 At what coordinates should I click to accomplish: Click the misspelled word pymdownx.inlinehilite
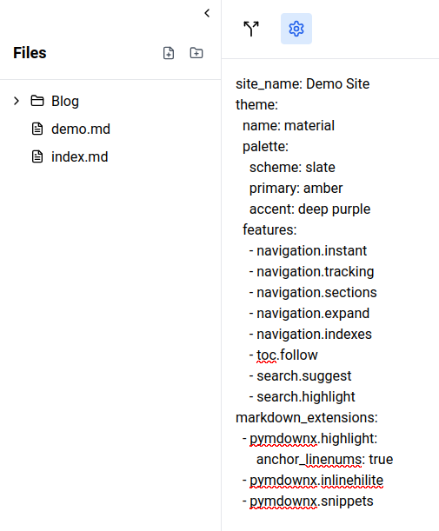pyautogui.click(x=316, y=481)
